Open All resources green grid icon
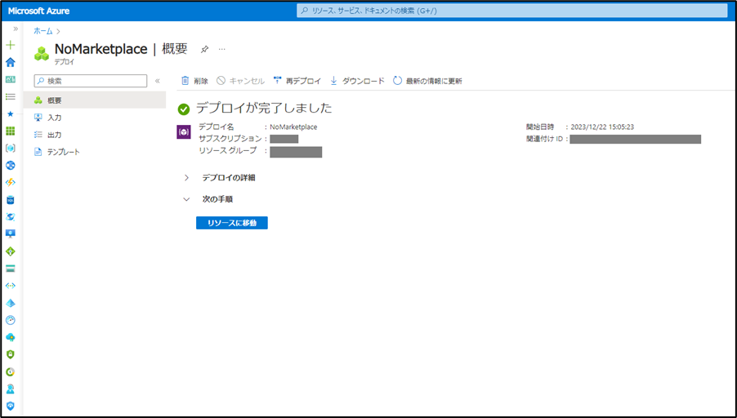The height and width of the screenshot is (418, 737). 11,131
